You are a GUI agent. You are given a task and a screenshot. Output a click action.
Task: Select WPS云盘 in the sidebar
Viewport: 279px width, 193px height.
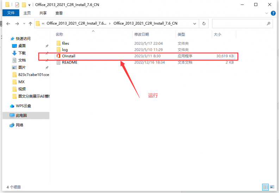(x=23, y=106)
